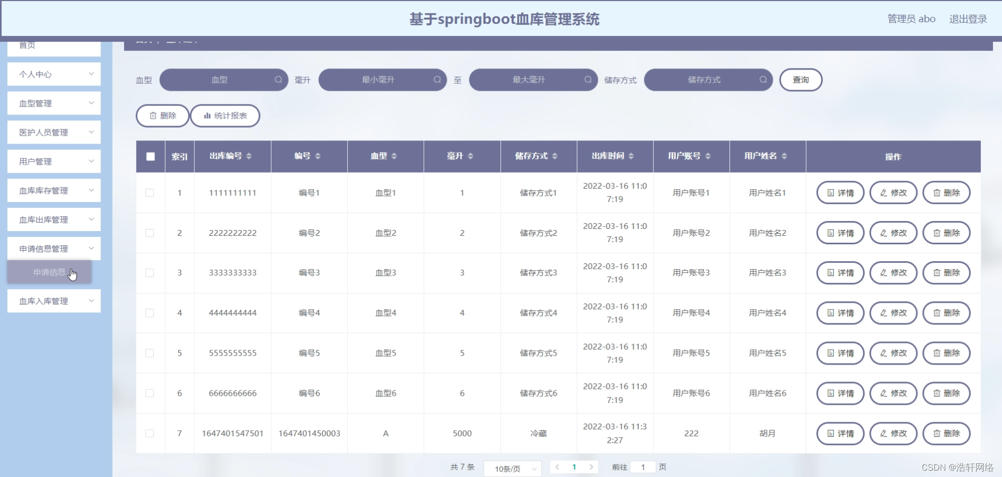Click the search magnifier in the 血型 field
The width and height of the screenshot is (1002, 477).
click(278, 80)
